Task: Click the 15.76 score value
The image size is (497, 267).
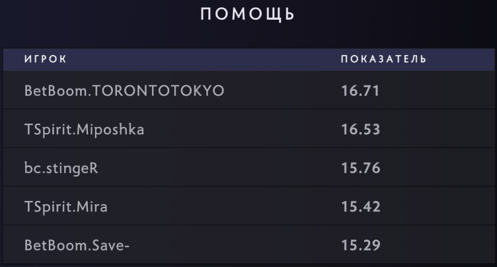Action: 360,168
